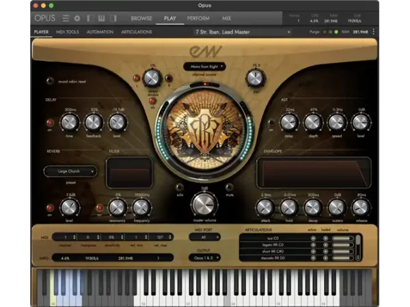The width and height of the screenshot is (410, 307).
Task: Switch to the PLAY tab
Action: click(169, 18)
